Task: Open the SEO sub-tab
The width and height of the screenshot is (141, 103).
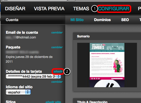Action: (x=125, y=20)
